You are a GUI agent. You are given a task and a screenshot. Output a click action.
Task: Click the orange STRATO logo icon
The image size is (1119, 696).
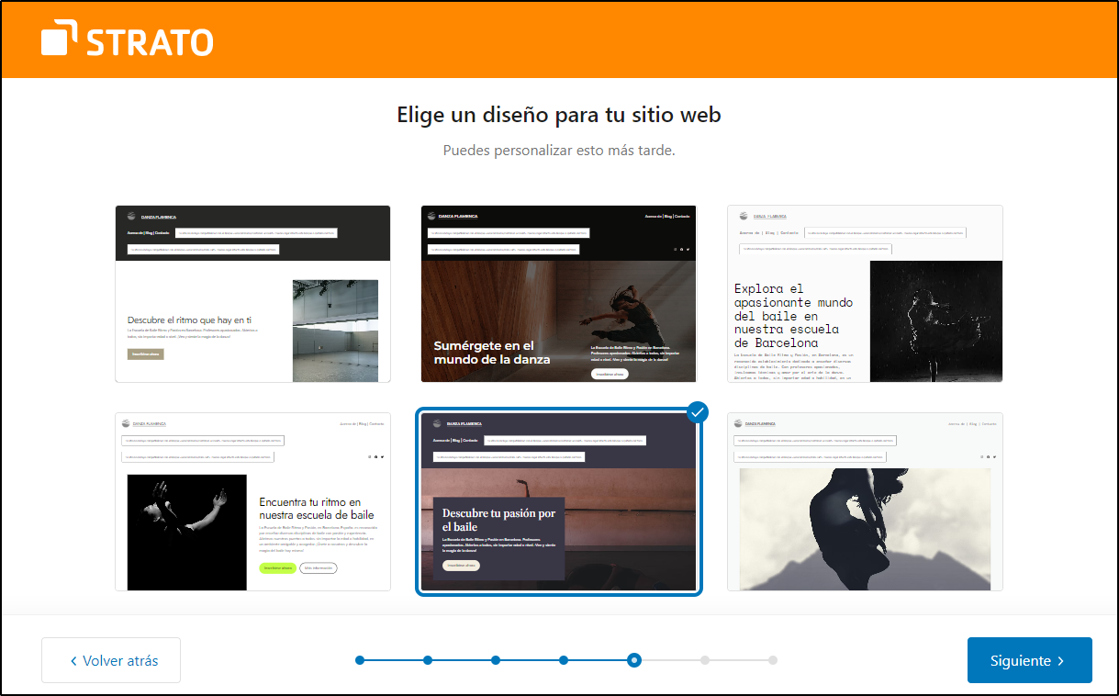point(59,39)
